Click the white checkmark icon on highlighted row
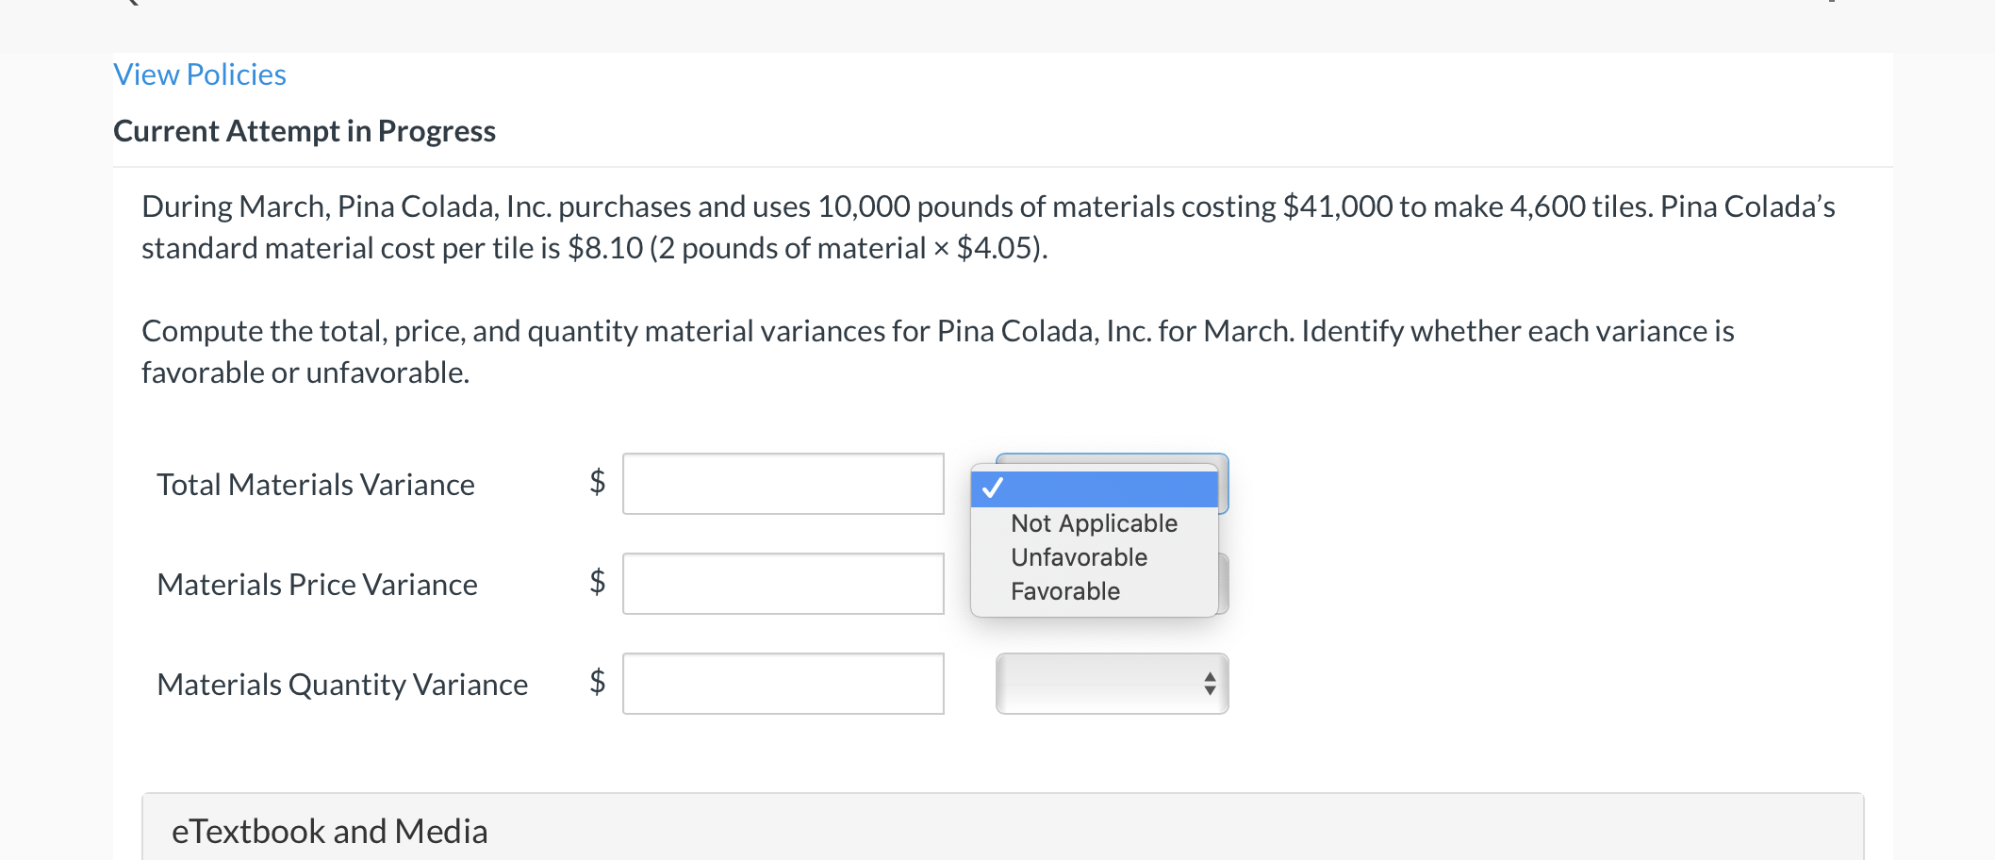Viewport: 1995px width, 860px height. (992, 488)
